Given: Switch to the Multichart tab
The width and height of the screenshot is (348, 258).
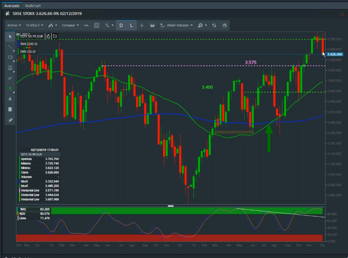Looking at the screenshot, I should pos(33,6).
